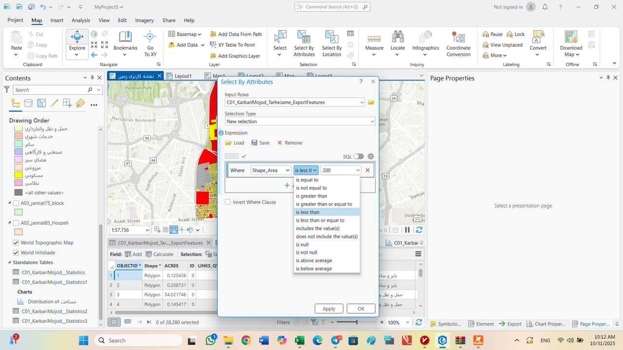Open the Bookmarks gallery
The height and width of the screenshot is (350, 623).
[126, 44]
